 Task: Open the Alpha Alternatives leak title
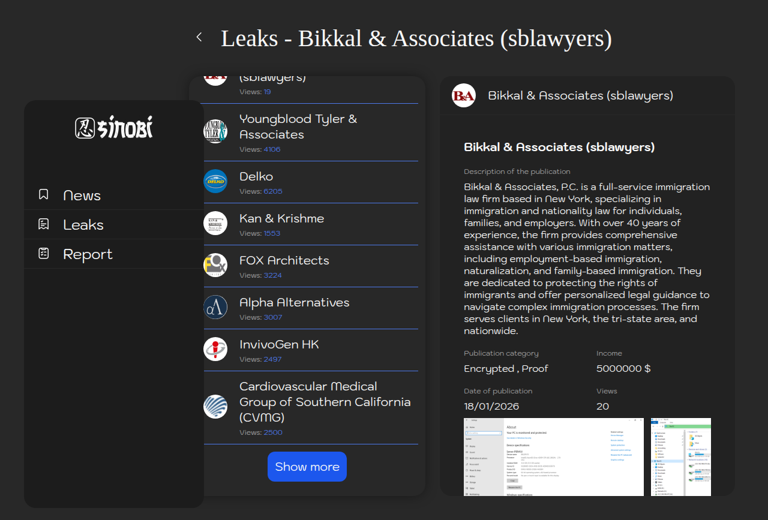coord(294,302)
